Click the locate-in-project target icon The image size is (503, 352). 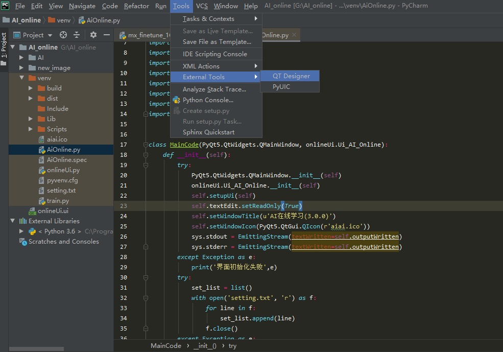tap(63, 35)
